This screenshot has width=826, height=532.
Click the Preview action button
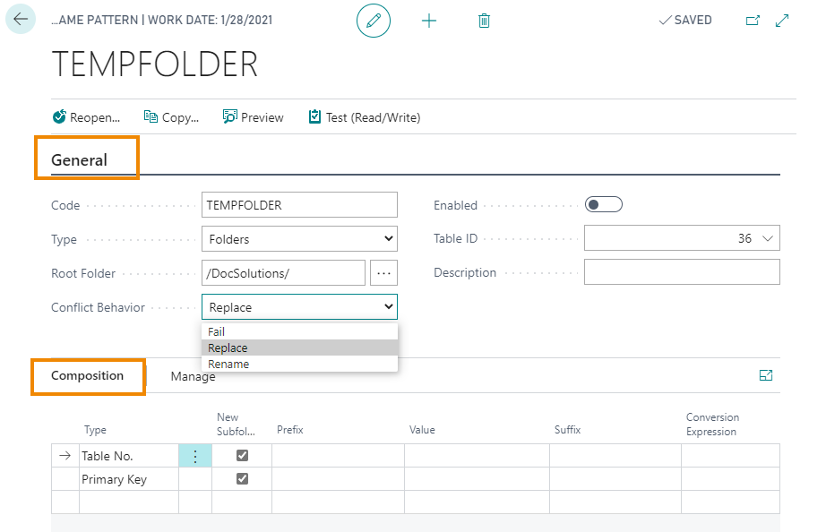pyautogui.click(x=254, y=117)
